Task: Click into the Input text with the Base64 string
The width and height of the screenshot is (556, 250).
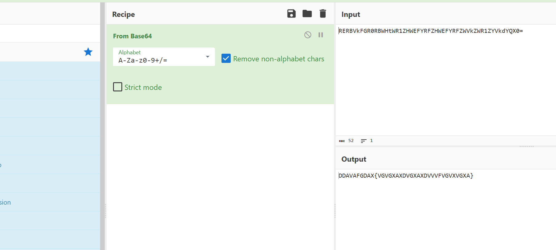Action: 430,31
